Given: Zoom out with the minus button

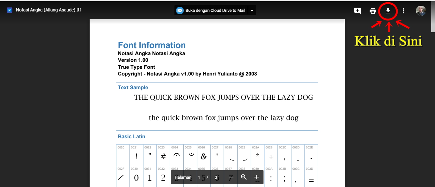Looking at the screenshot, I should coord(231,177).
